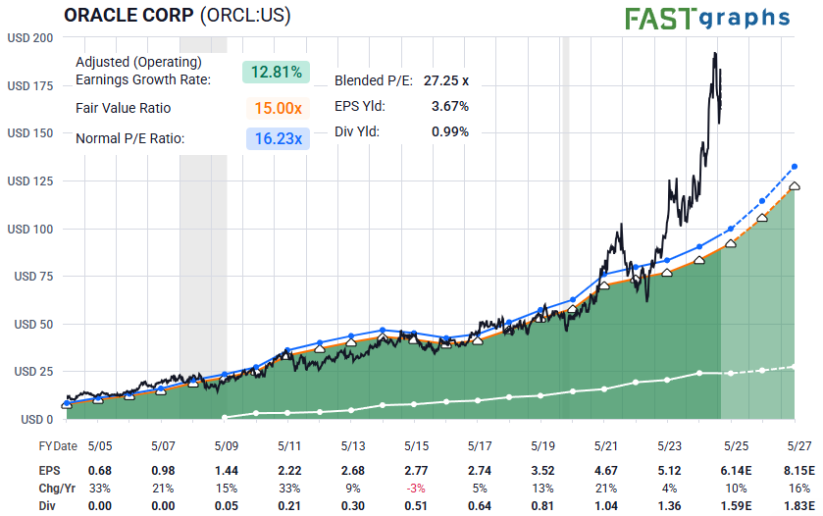The width and height of the screenshot is (823, 516).
Task: Click the Adjusted (Operating) Earnings Growth Rate label
Action: 143,71
